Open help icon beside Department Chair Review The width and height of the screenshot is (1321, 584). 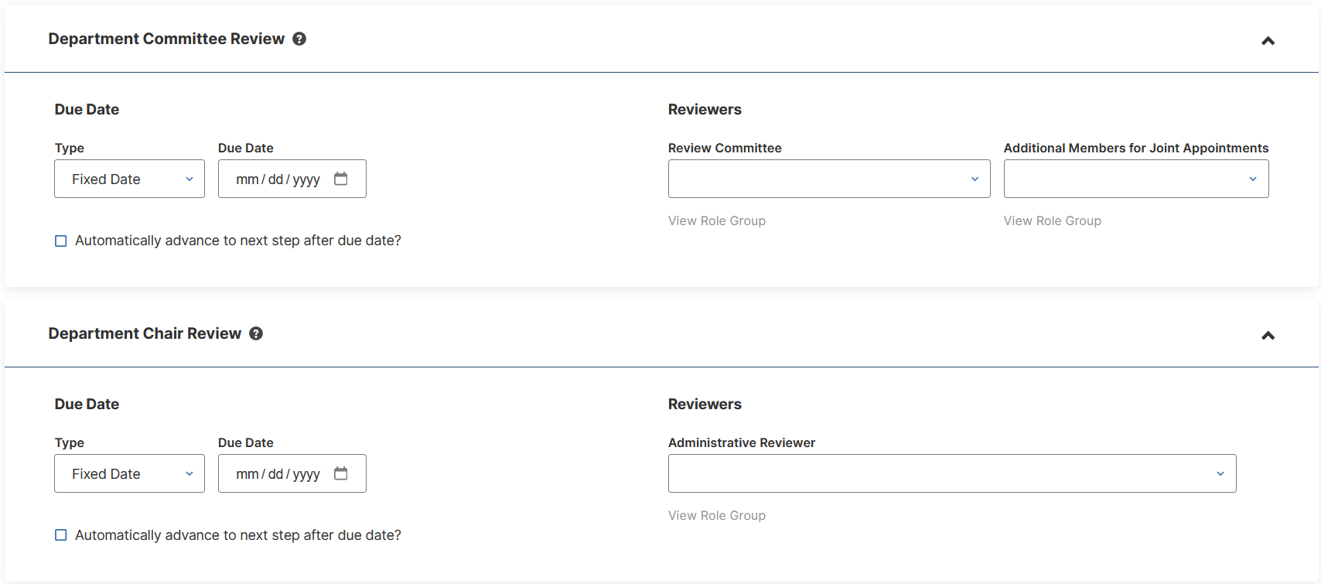(256, 333)
